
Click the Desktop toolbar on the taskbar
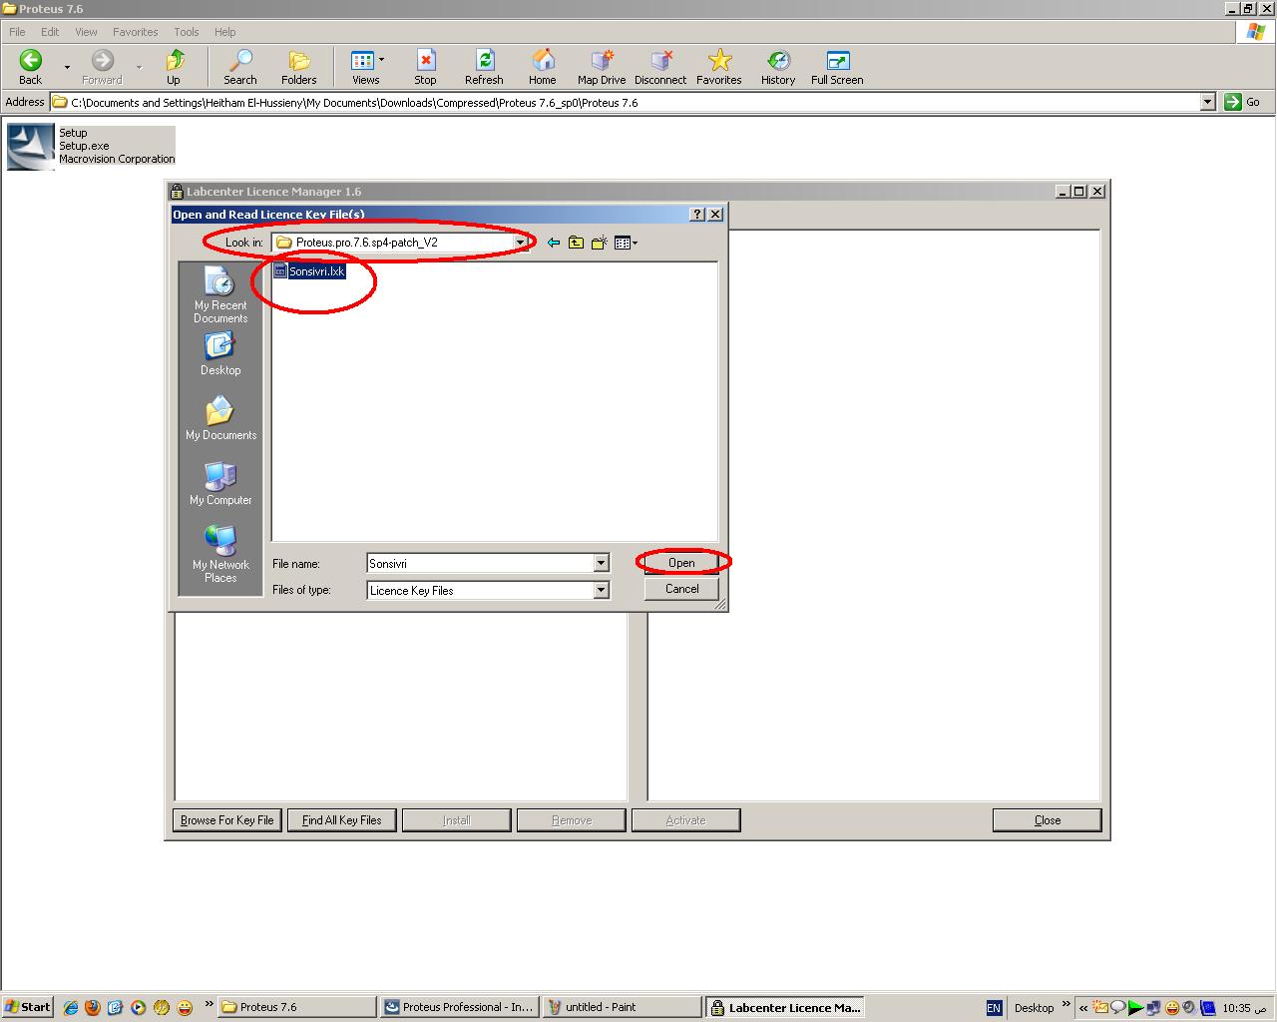point(1035,1008)
